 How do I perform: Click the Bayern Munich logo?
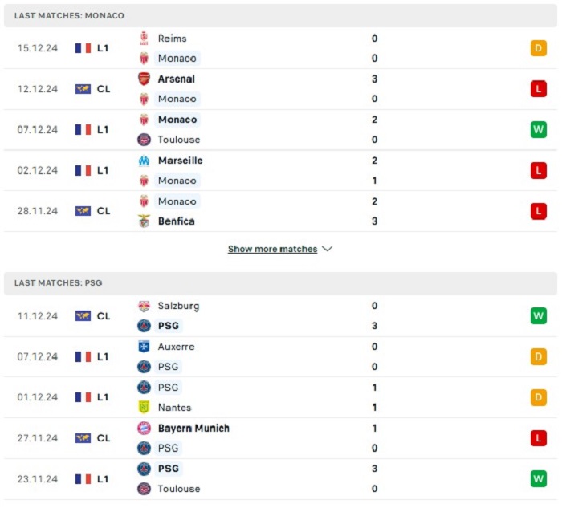[x=144, y=428]
